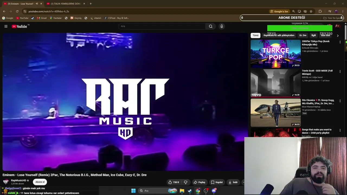Open File Explorer from the taskbar
The image size is (347, 195).
[x=182, y=191]
